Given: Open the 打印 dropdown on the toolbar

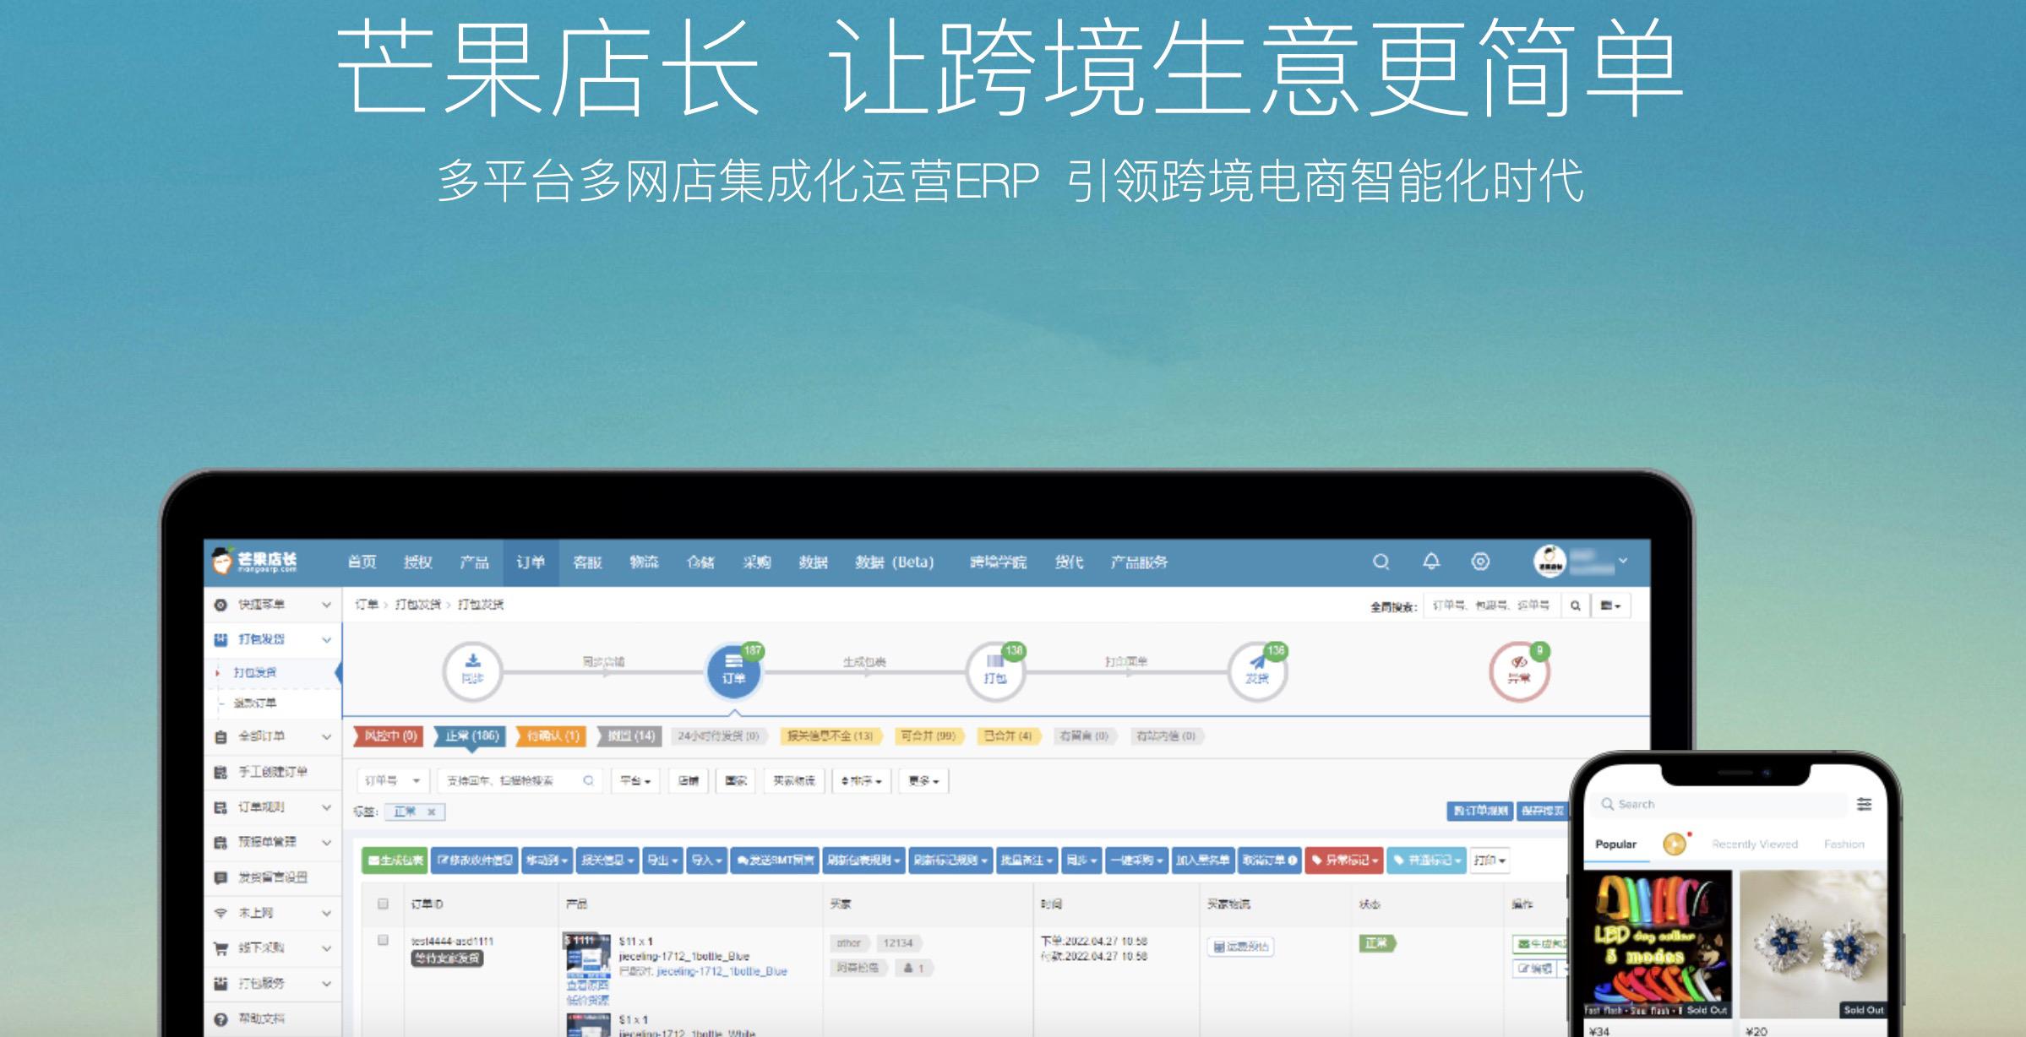Looking at the screenshot, I should pos(1491,861).
